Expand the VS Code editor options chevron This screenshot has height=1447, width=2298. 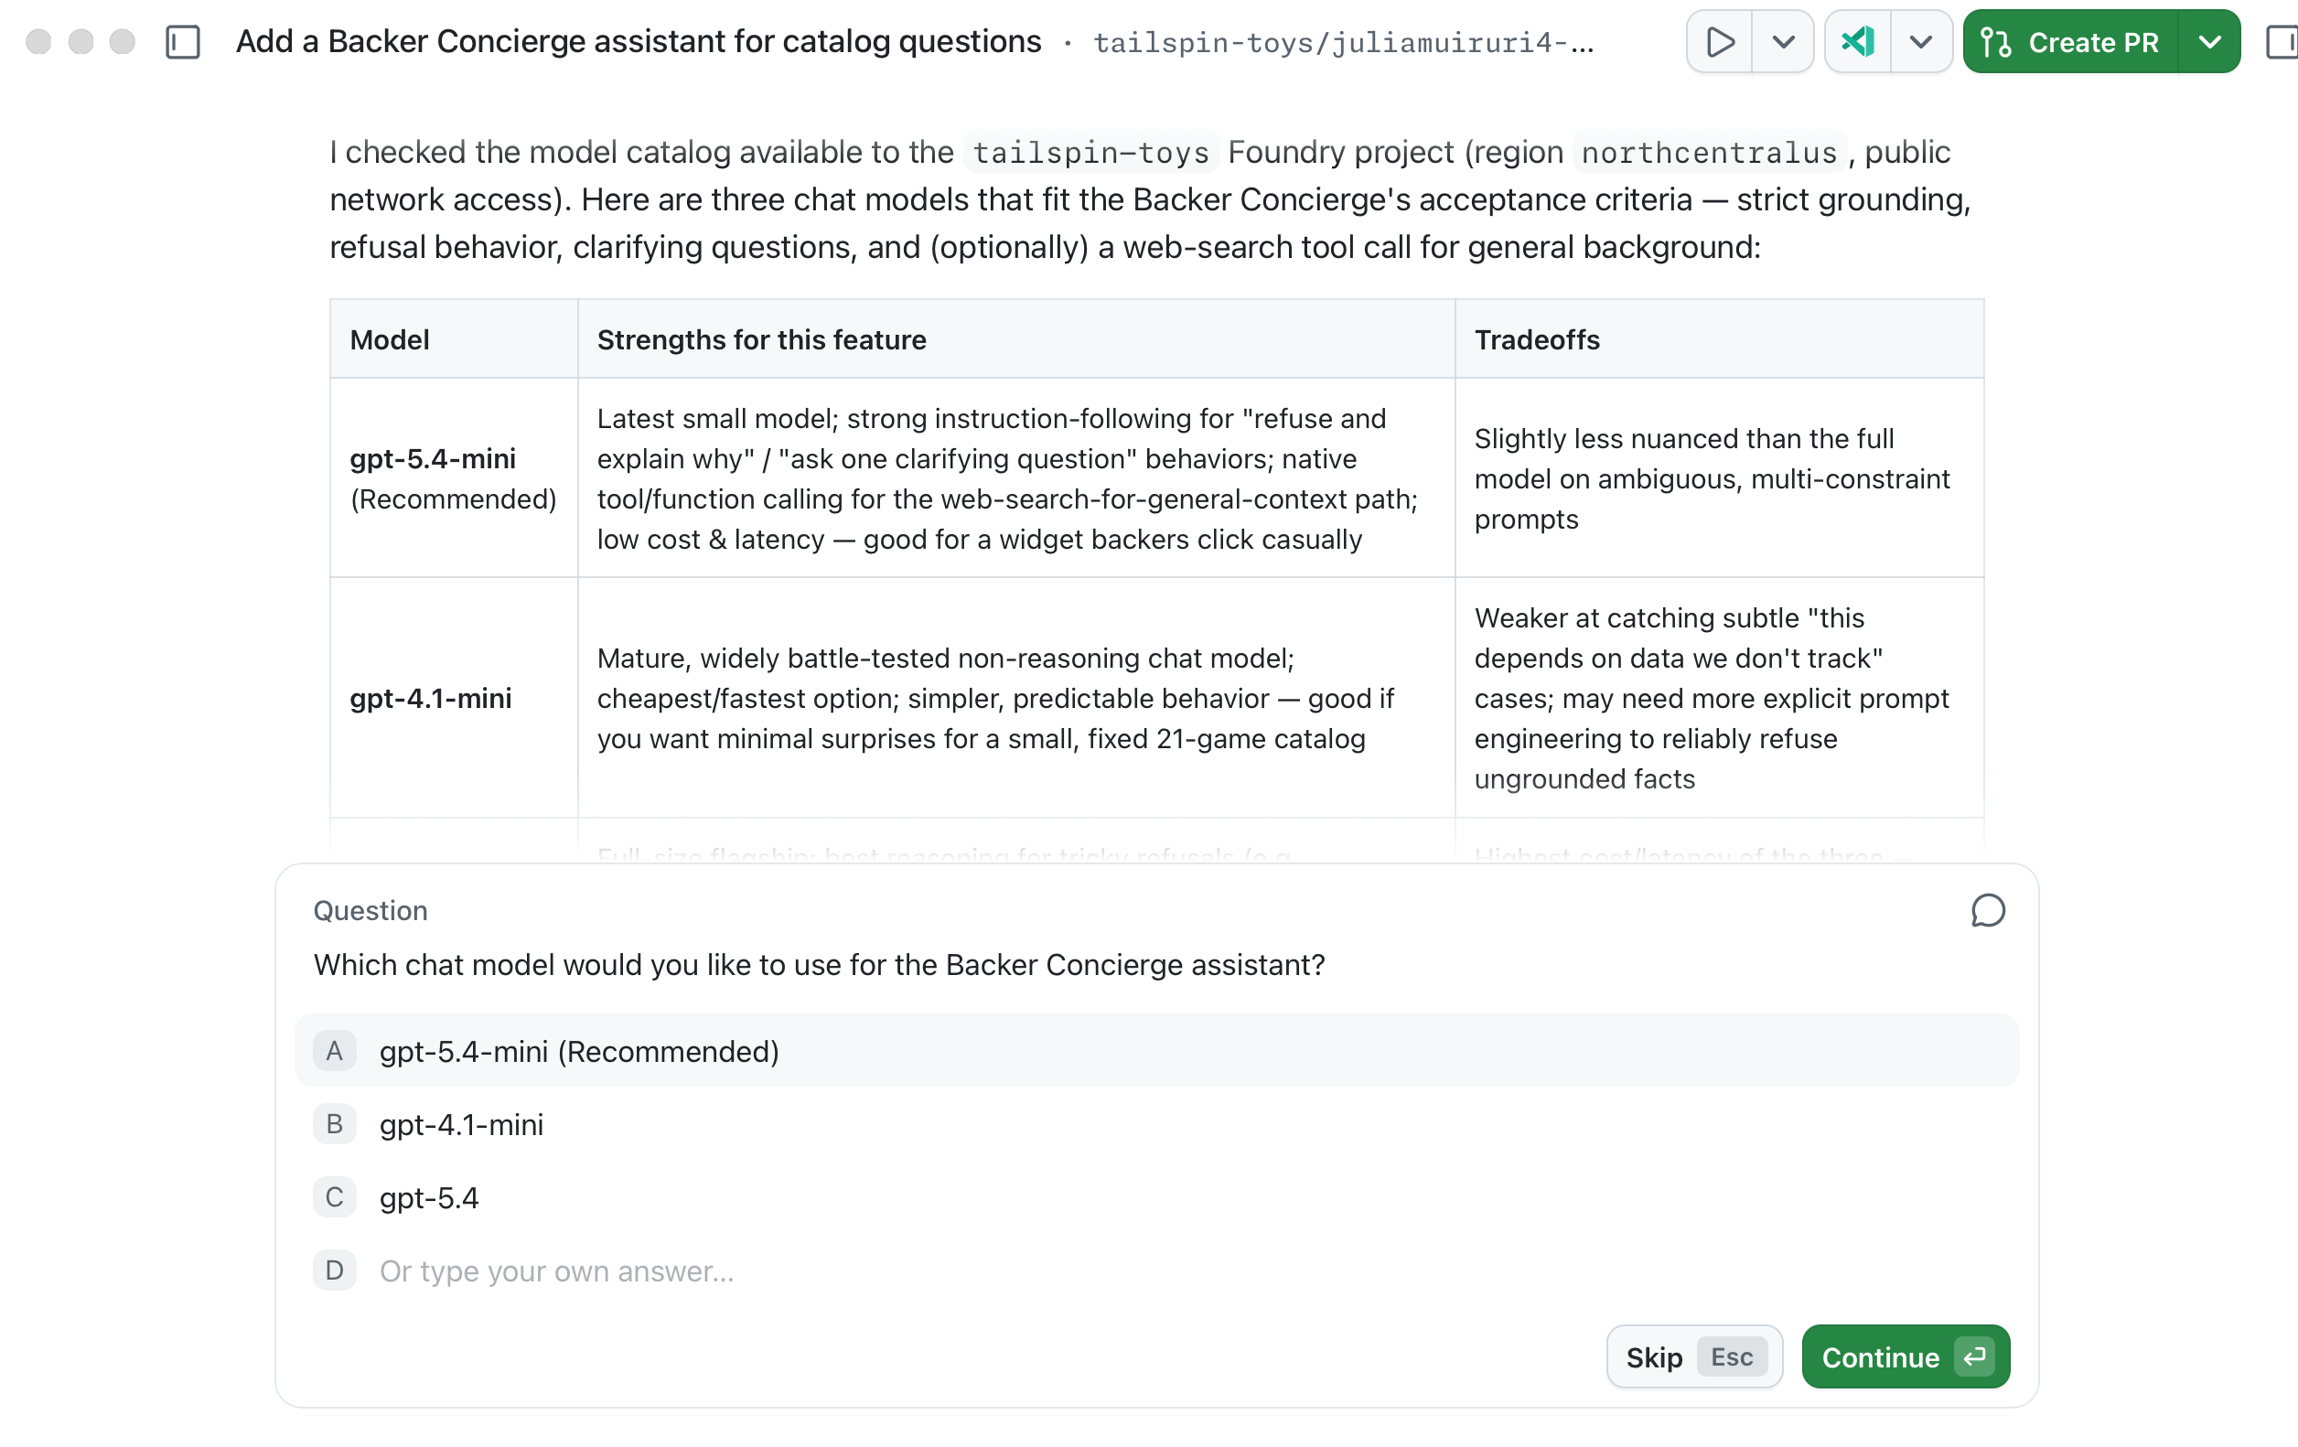pos(1921,42)
